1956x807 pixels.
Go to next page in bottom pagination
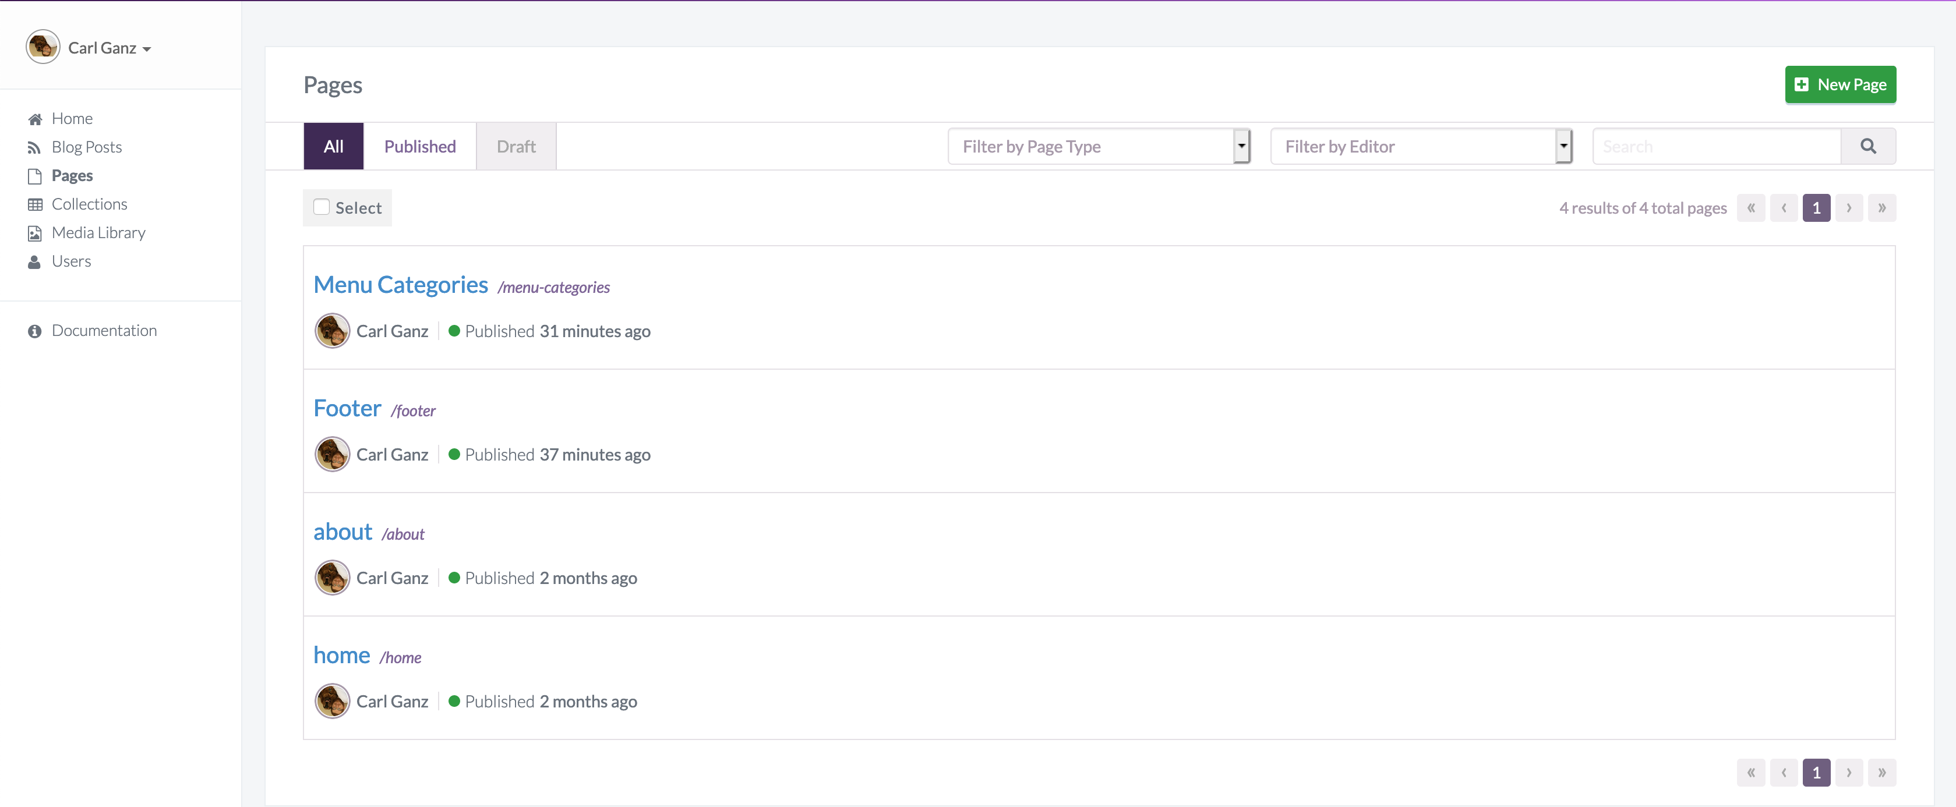point(1849,773)
